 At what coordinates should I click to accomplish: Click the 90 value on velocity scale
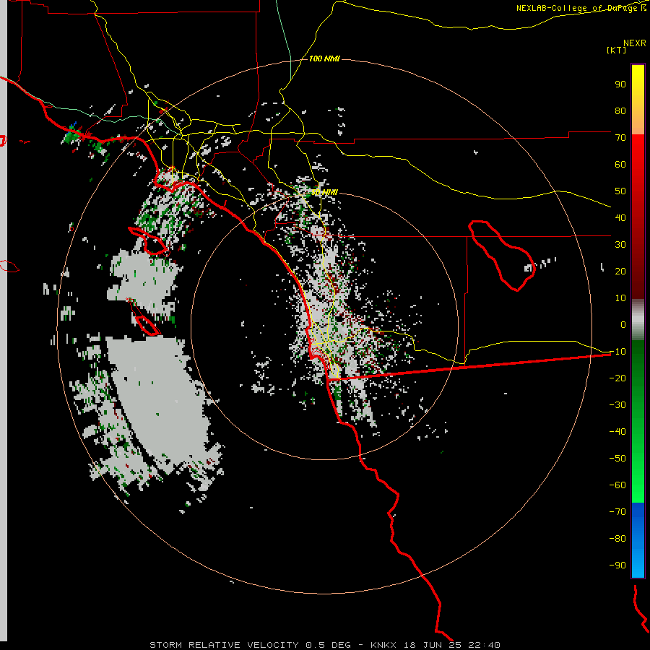coord(620,84)
